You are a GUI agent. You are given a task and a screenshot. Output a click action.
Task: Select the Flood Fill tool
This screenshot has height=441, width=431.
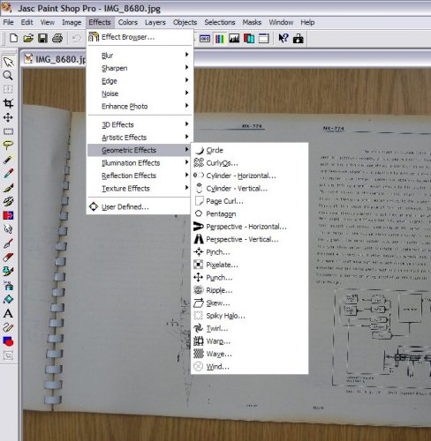8,299
